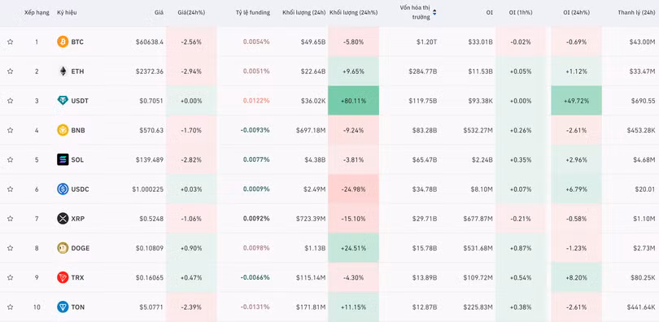Click the Thanh lý (24h) header
Image resolution: width=659 pixels, height=322 pixels.
pyautogui.click(x=636, y=12)
